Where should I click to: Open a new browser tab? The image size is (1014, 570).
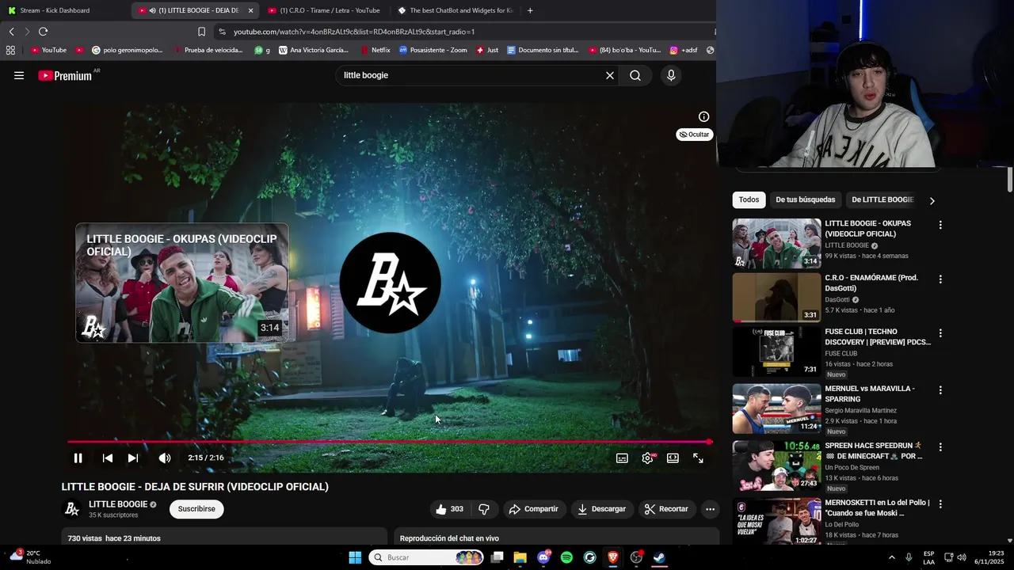click(530, 10)
